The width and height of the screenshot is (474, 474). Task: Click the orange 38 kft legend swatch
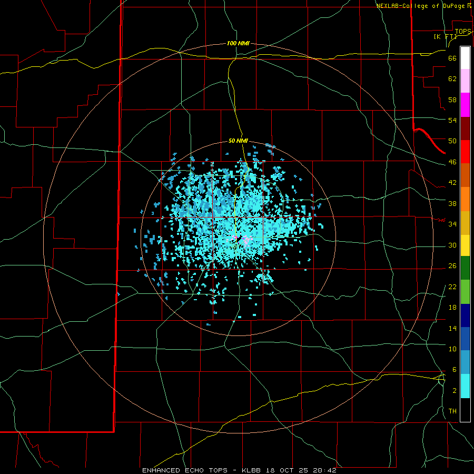tap(465, 199)
